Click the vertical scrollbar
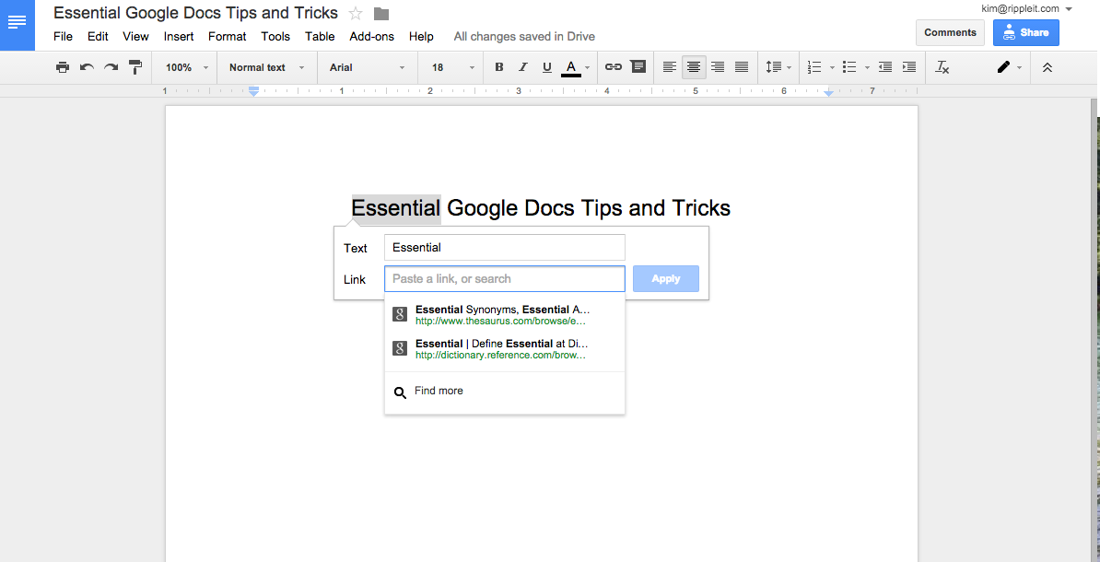 tap(1094, 330)
